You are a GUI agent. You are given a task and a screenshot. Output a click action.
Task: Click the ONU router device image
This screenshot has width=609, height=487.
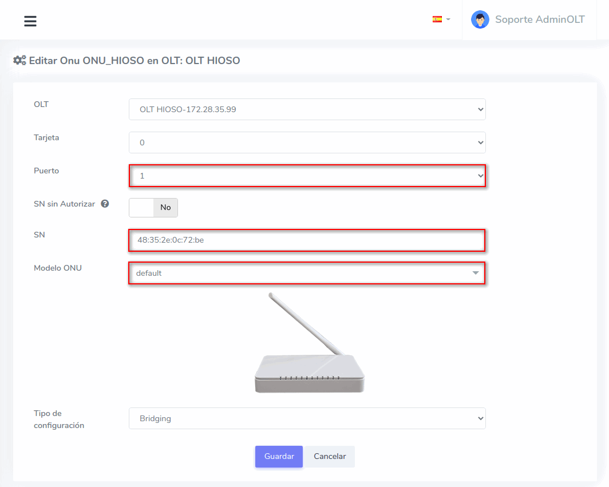tap(309, 343)
